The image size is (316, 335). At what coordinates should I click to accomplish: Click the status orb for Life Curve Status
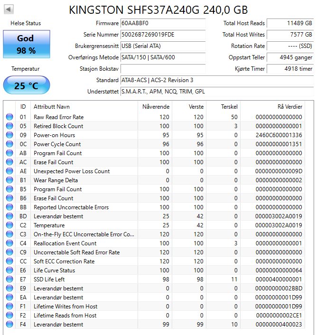pyautogui.click(x=9, y=270)
